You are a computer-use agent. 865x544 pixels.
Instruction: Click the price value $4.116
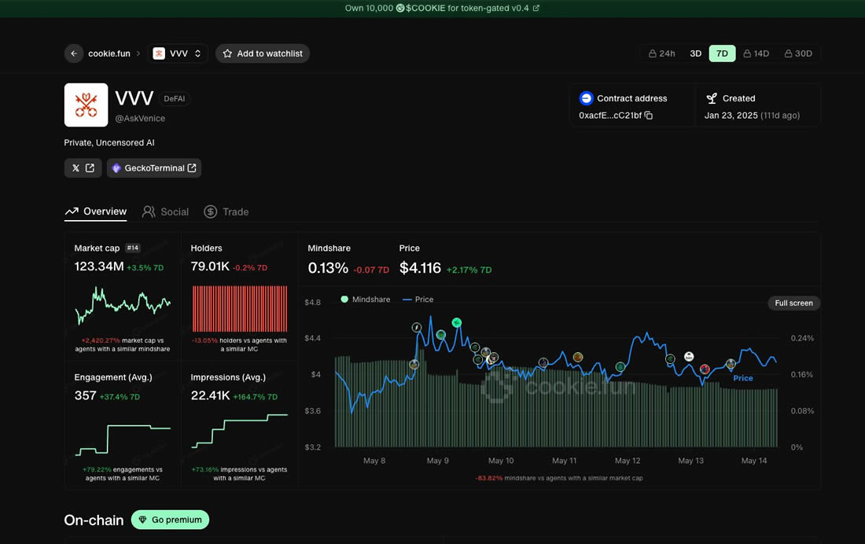421,268
